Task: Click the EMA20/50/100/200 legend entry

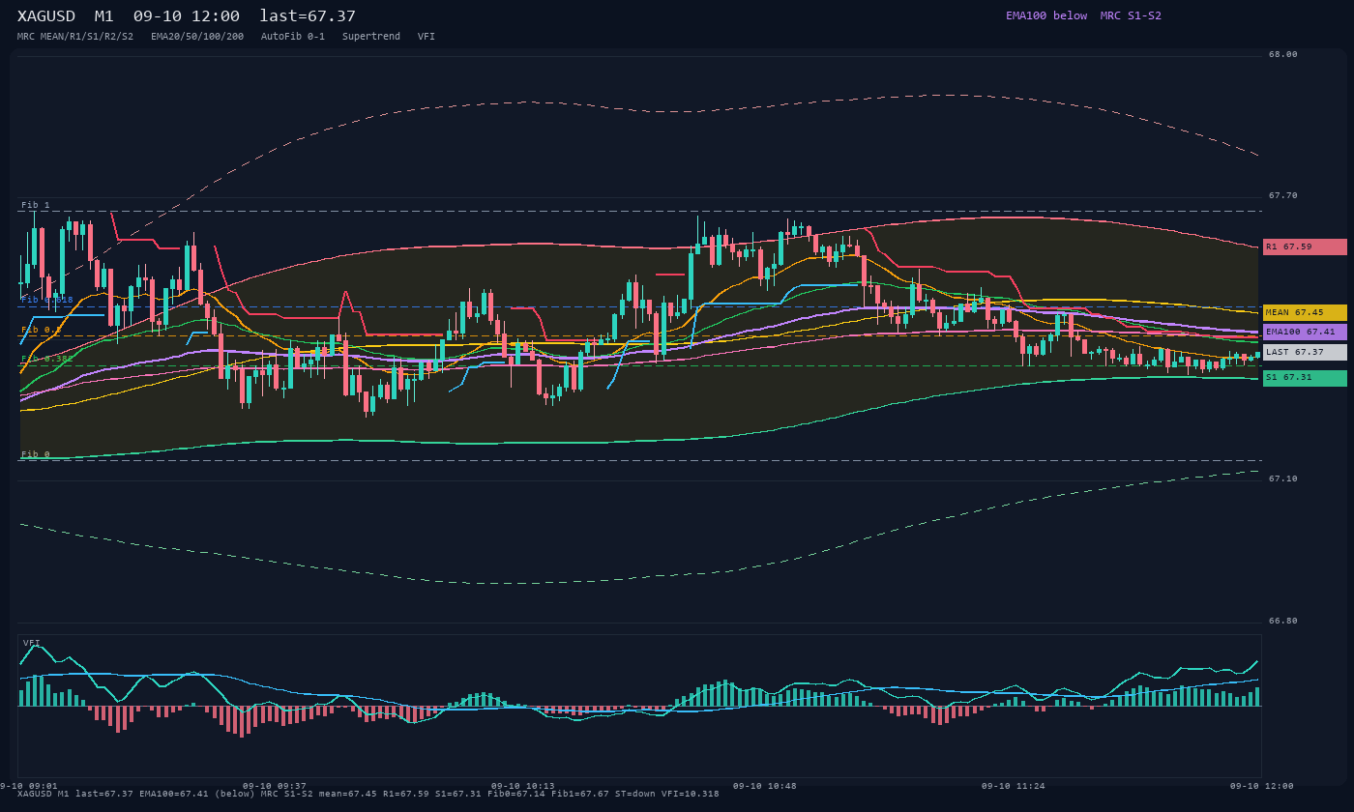Action: (197, 37)
